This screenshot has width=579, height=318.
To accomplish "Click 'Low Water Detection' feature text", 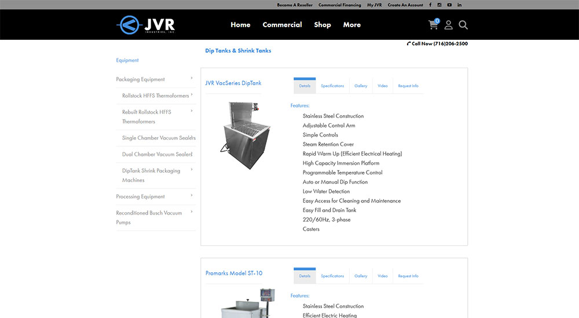I will pos(326,191).
